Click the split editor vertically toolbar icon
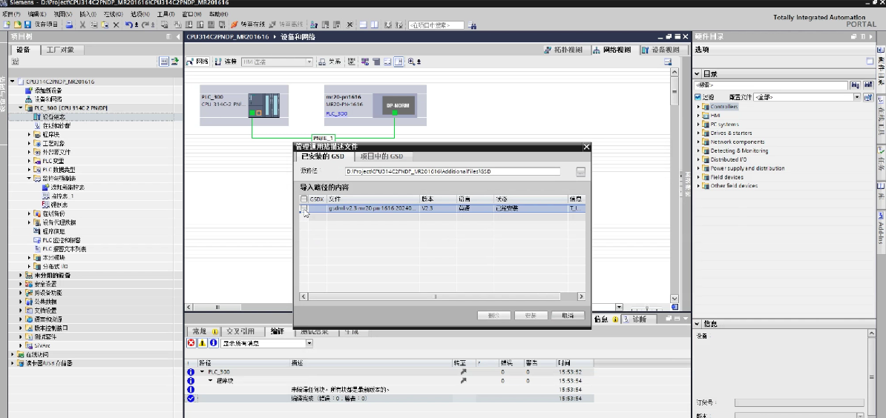The width and height of the screenshot is (886, 418). [x=374, y=24]
